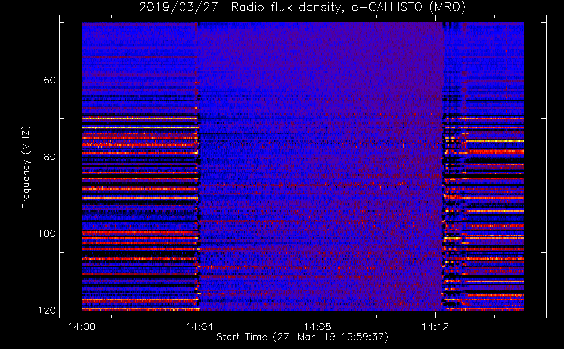Click the 14:04 time axis label

click(200, 327)
